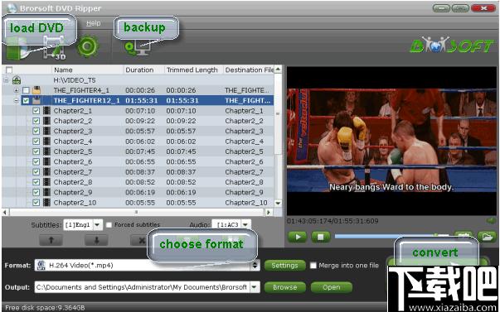Open the Audio track dropdown
This screenshot has width=500, height=312.
click(x=246, y=225)
